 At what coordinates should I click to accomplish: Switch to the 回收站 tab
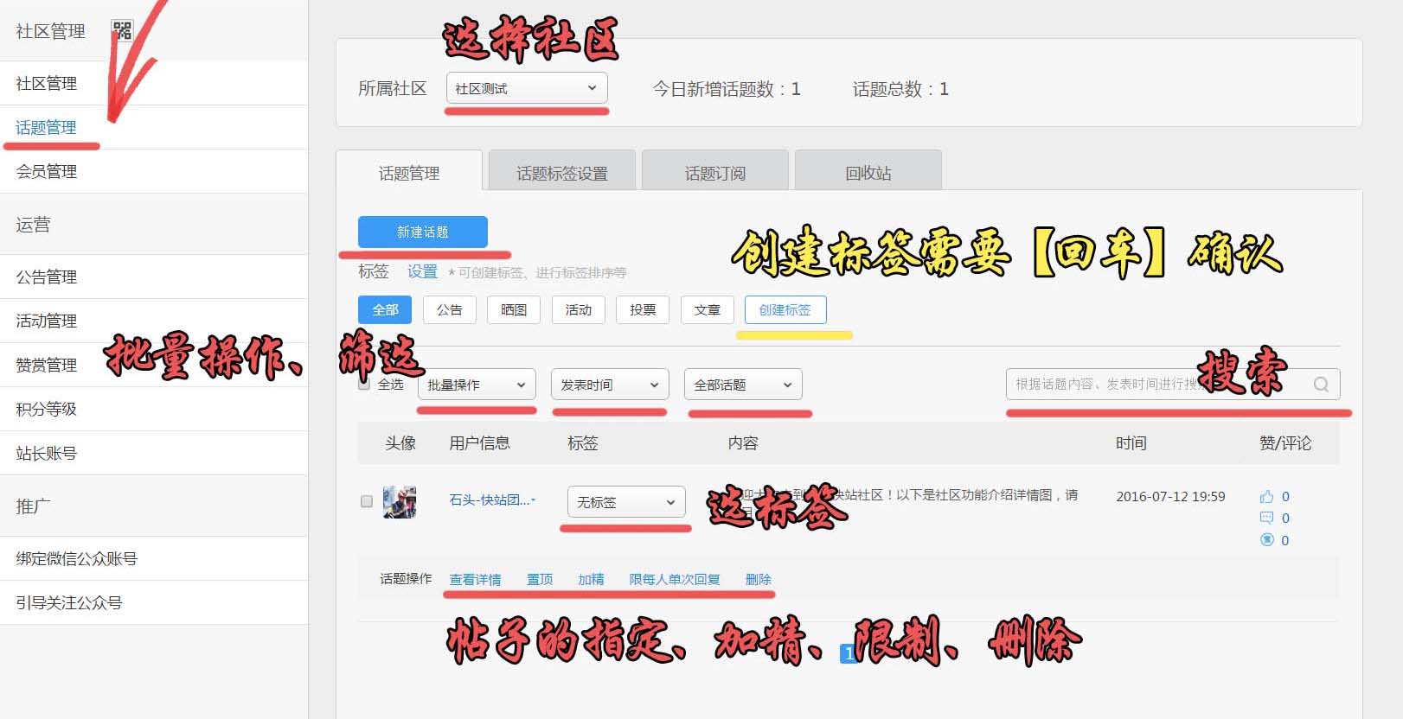tap(868, 173)
